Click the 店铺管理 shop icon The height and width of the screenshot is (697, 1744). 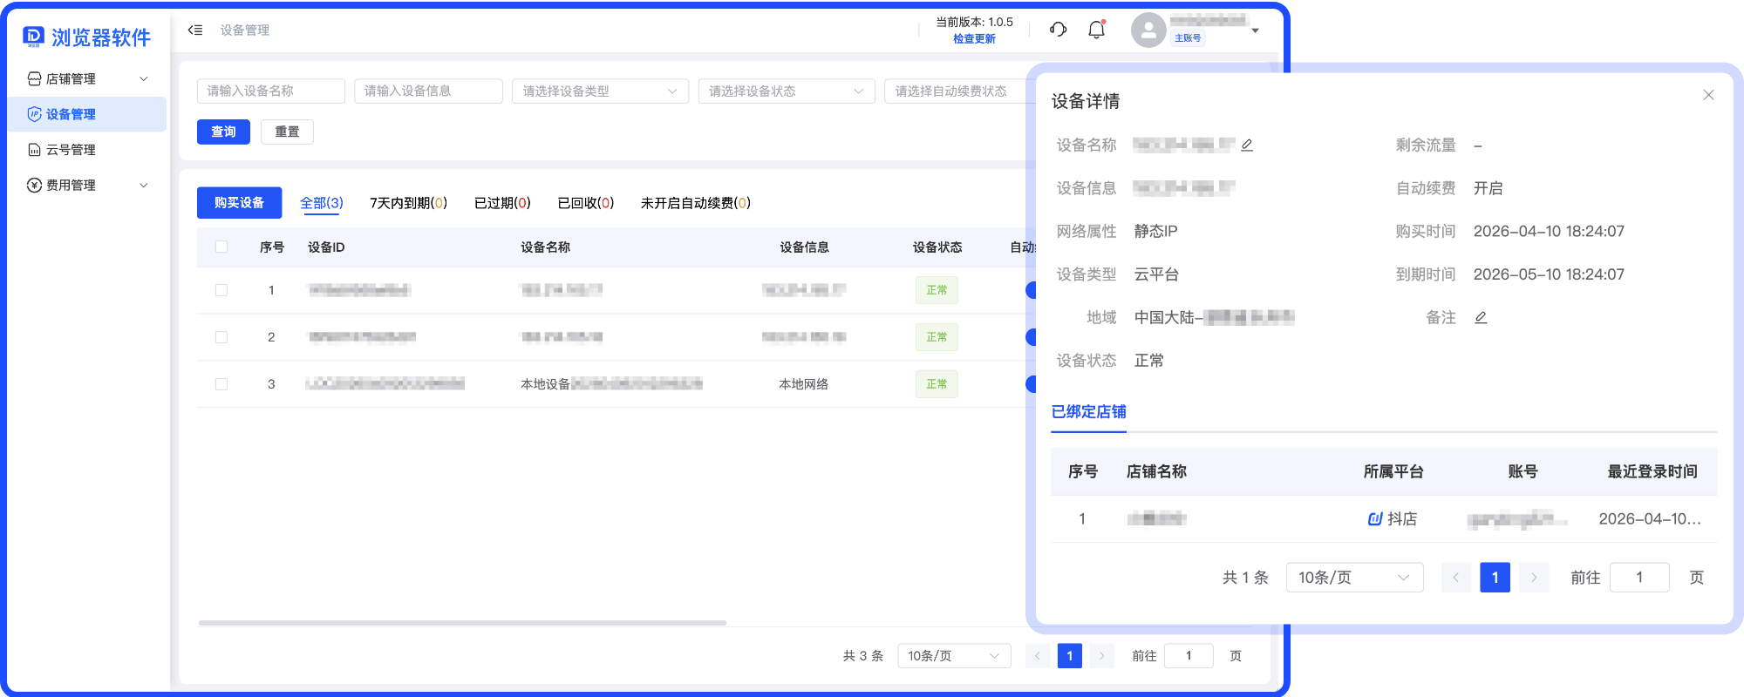[x=34, y=78]
